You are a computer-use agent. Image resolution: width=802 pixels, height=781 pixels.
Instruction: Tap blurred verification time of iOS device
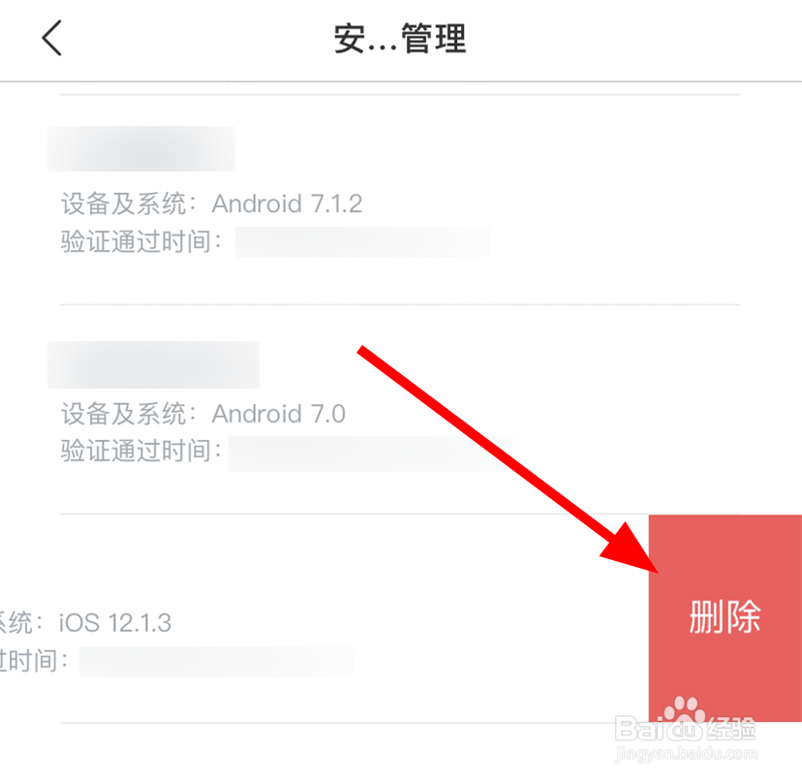point(216,662)
